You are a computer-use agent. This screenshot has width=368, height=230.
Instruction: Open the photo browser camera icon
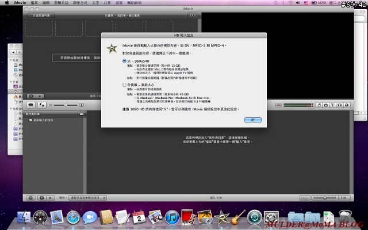point(326,105)
